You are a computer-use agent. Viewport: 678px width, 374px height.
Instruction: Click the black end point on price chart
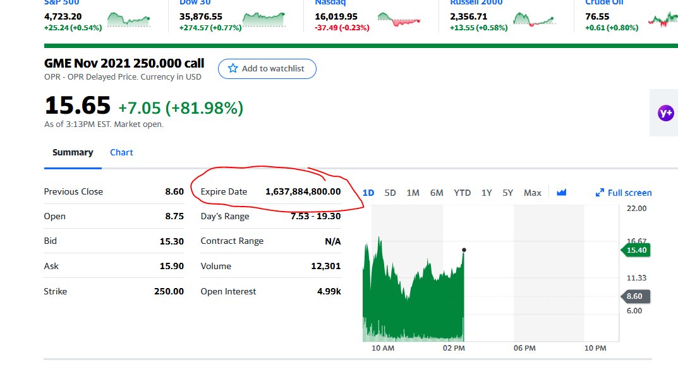[464, 250]
